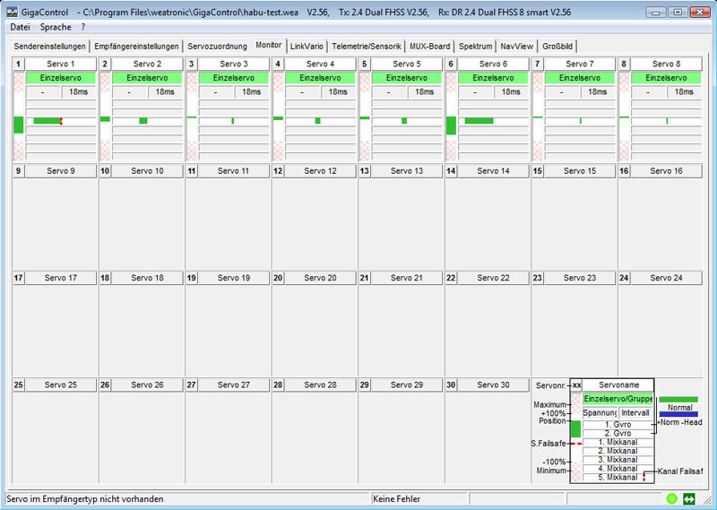Click the Servo 8 name button

click(666, 64)
